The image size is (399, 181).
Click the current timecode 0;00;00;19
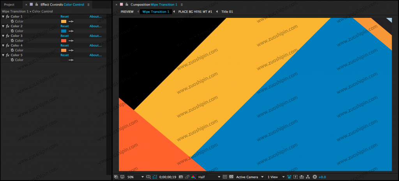tap(168, 177)
